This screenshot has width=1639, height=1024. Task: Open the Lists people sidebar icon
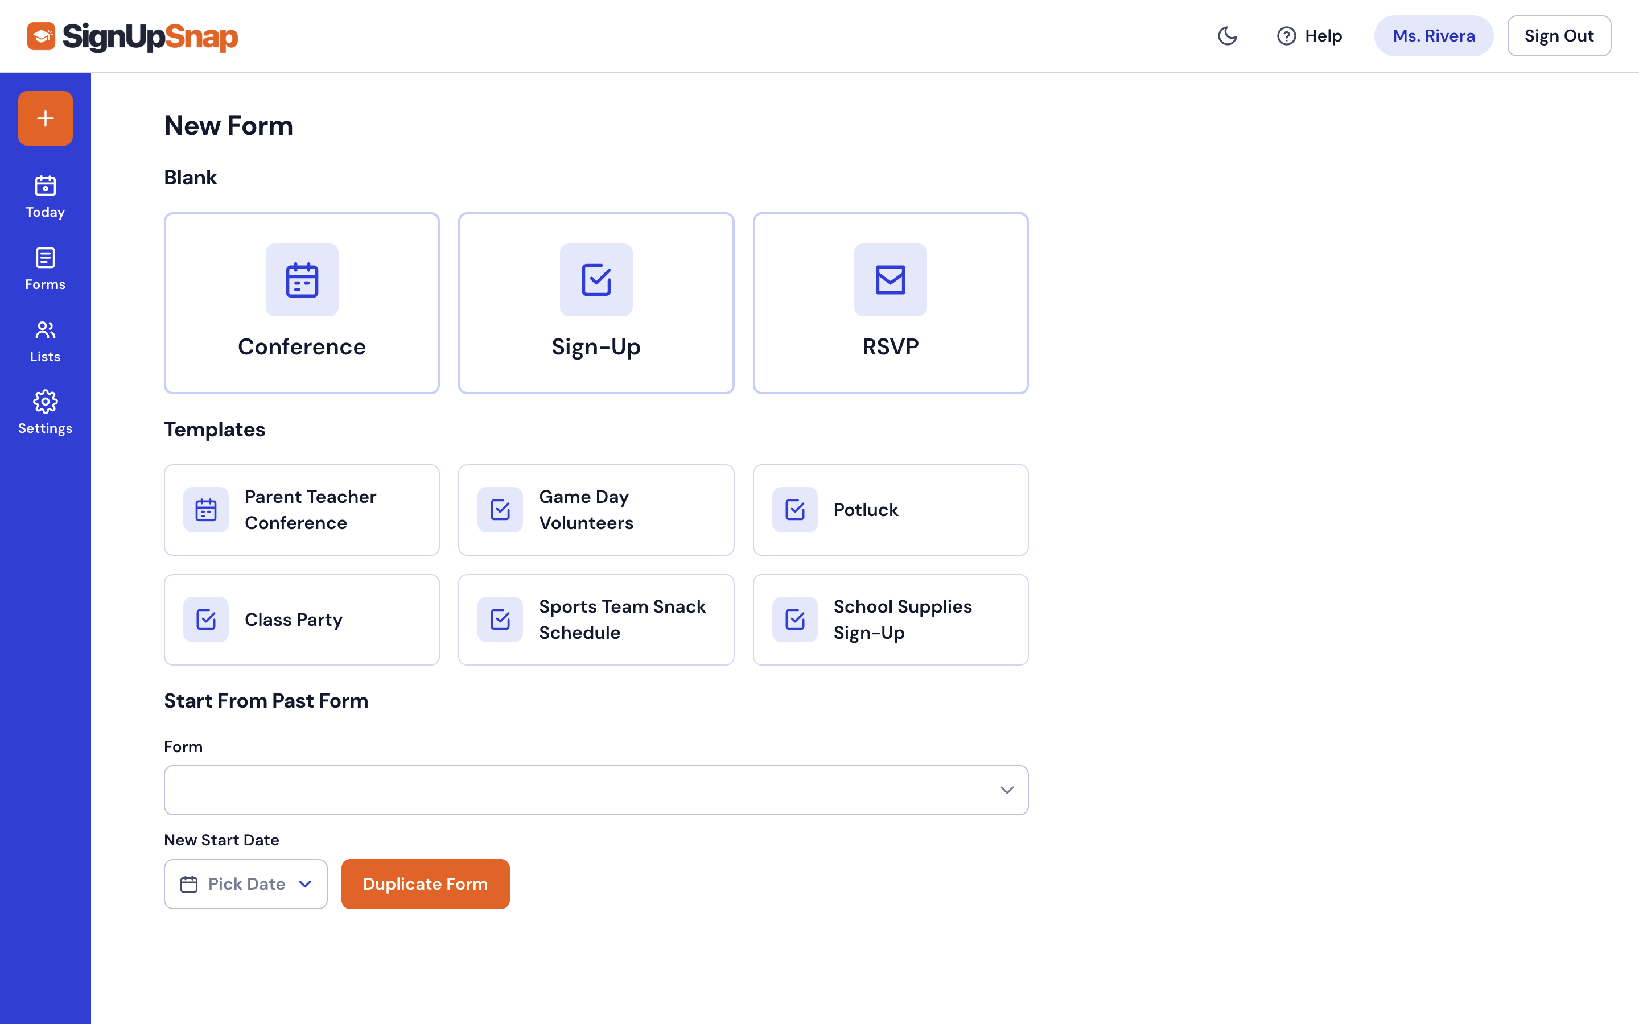(x=46, y=330)
